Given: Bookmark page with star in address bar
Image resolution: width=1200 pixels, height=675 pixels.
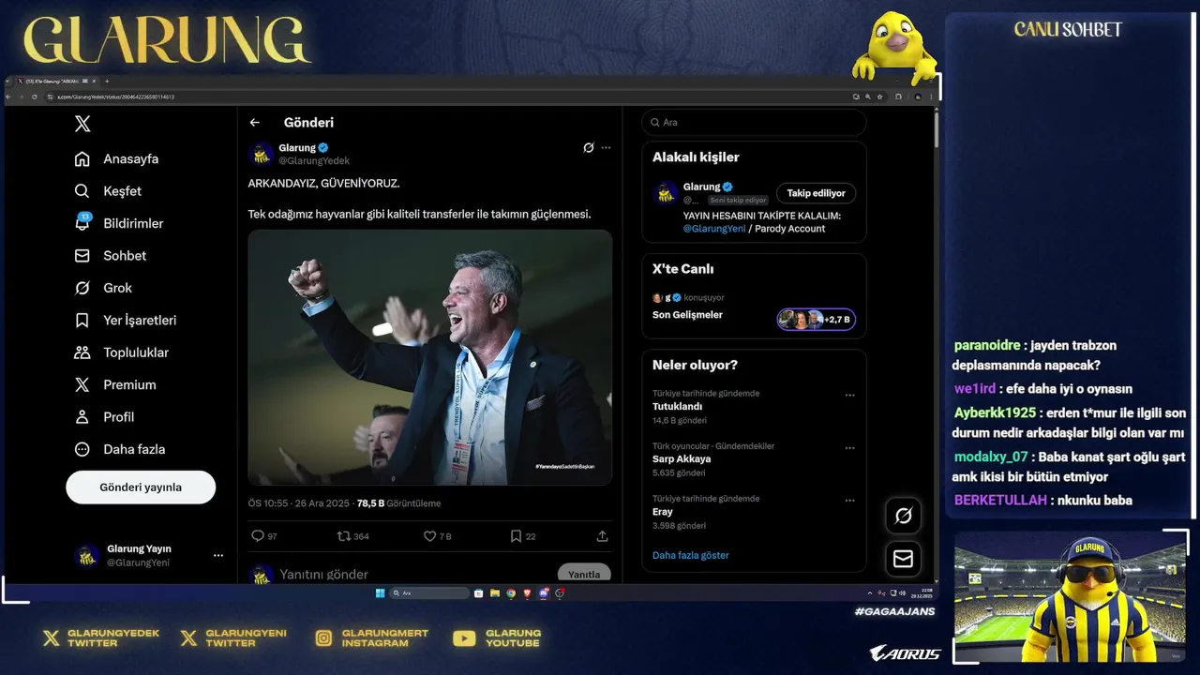Looking at the screenshot, I should [x=880, y=97].
